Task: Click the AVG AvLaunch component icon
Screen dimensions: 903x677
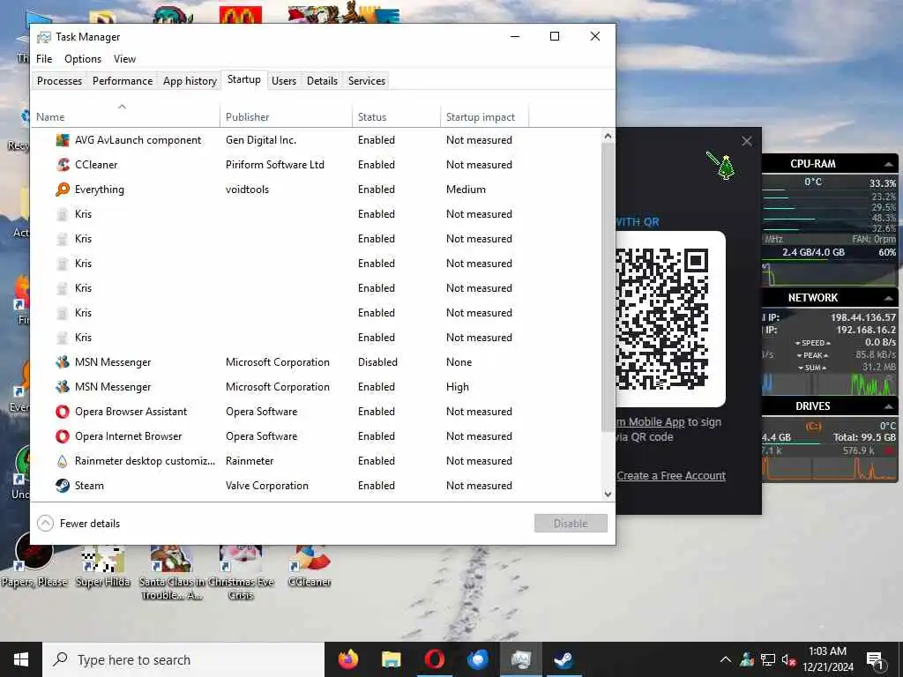Action: click(x=63, y=140)
